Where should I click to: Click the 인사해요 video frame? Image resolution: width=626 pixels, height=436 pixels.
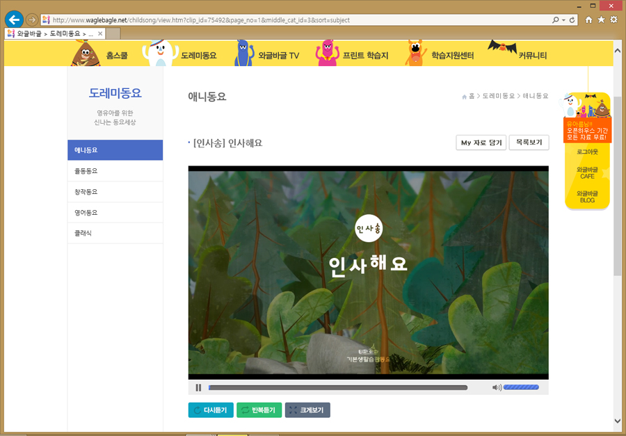pos(369,273)
